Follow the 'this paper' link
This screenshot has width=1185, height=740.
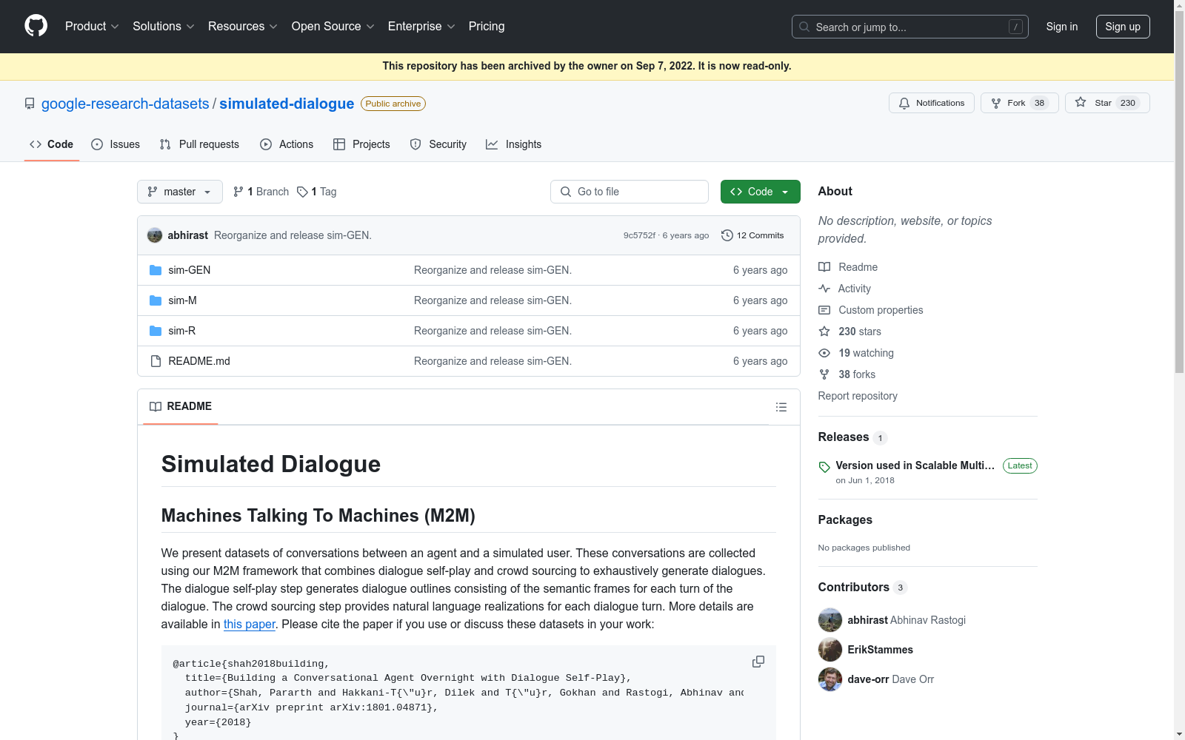pos(250,625)
